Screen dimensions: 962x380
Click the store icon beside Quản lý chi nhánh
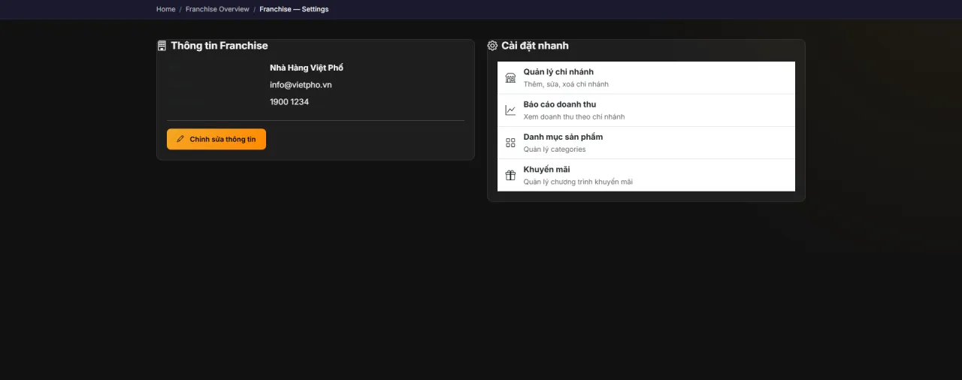tap(510, 77)
